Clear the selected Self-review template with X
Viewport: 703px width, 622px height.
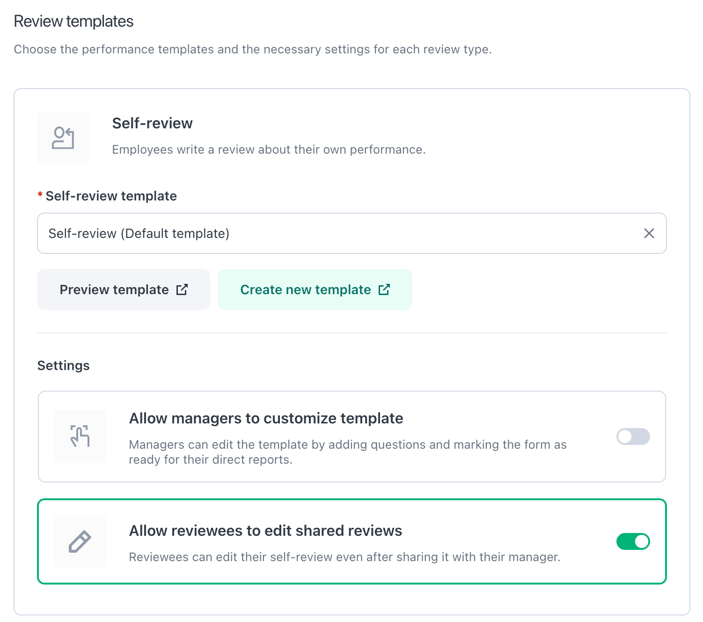point(649,233)
